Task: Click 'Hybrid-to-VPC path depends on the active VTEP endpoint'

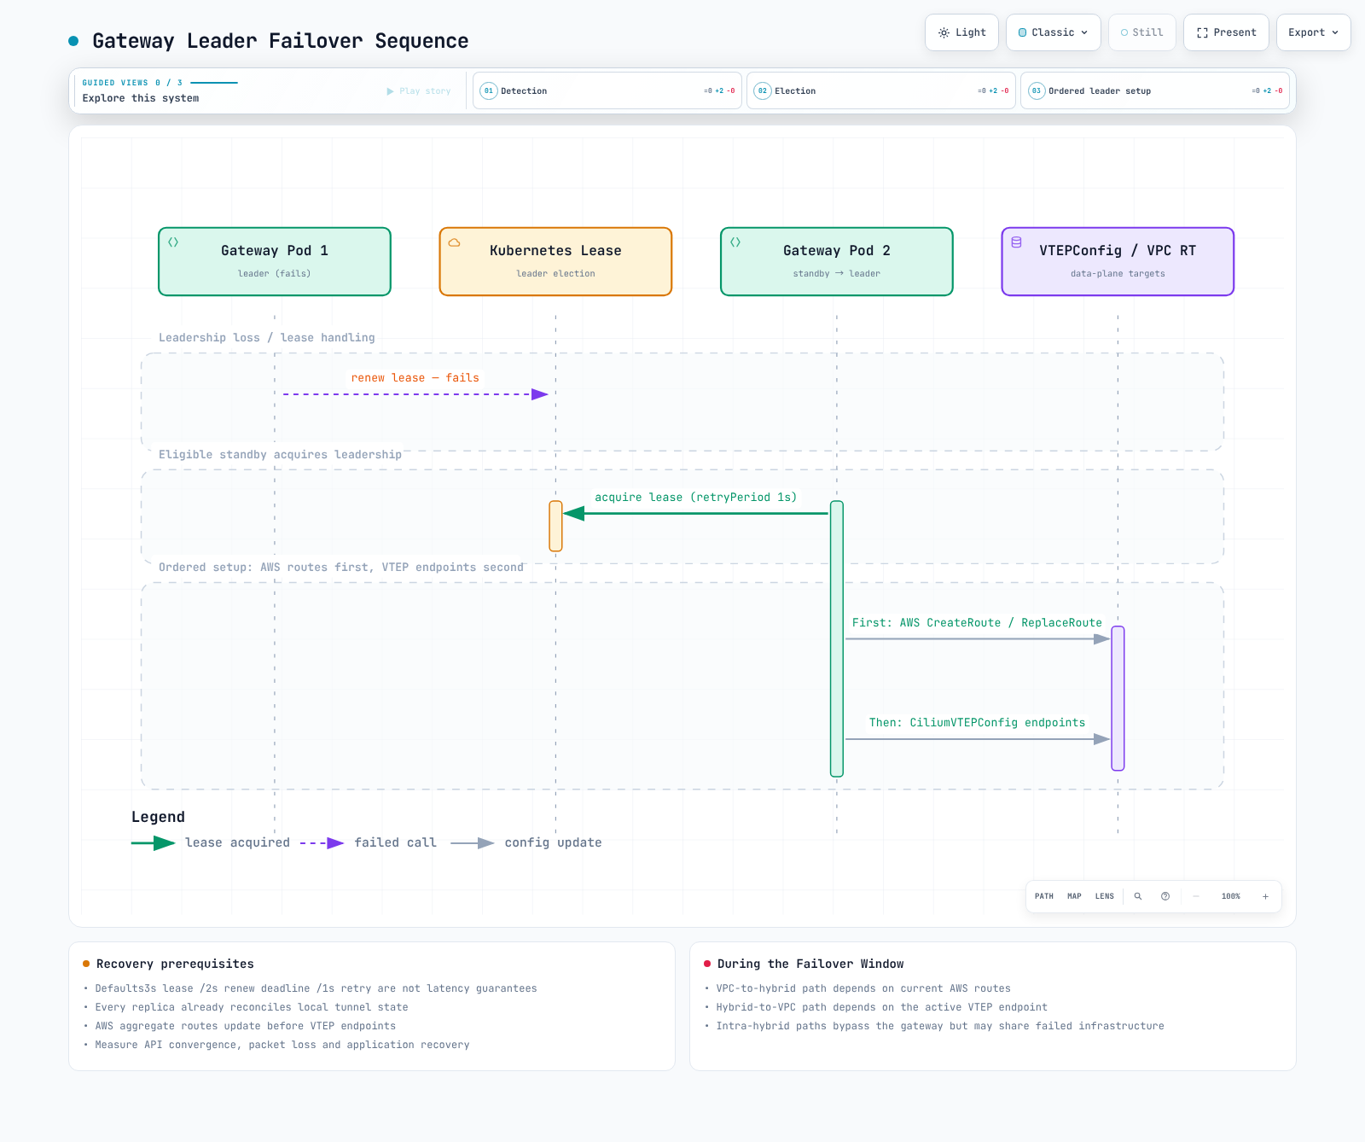Action: [x=882, y=1007]
